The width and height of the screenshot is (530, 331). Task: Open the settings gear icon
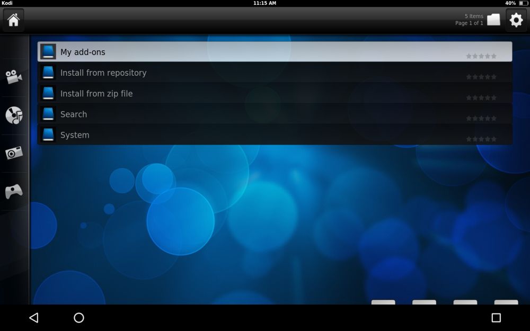coord(516,20)
